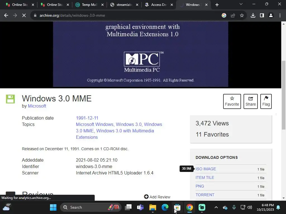Open the 1991-12-11 publication date link
This screenshot has width=286, height=214.
tap(87, 118)
